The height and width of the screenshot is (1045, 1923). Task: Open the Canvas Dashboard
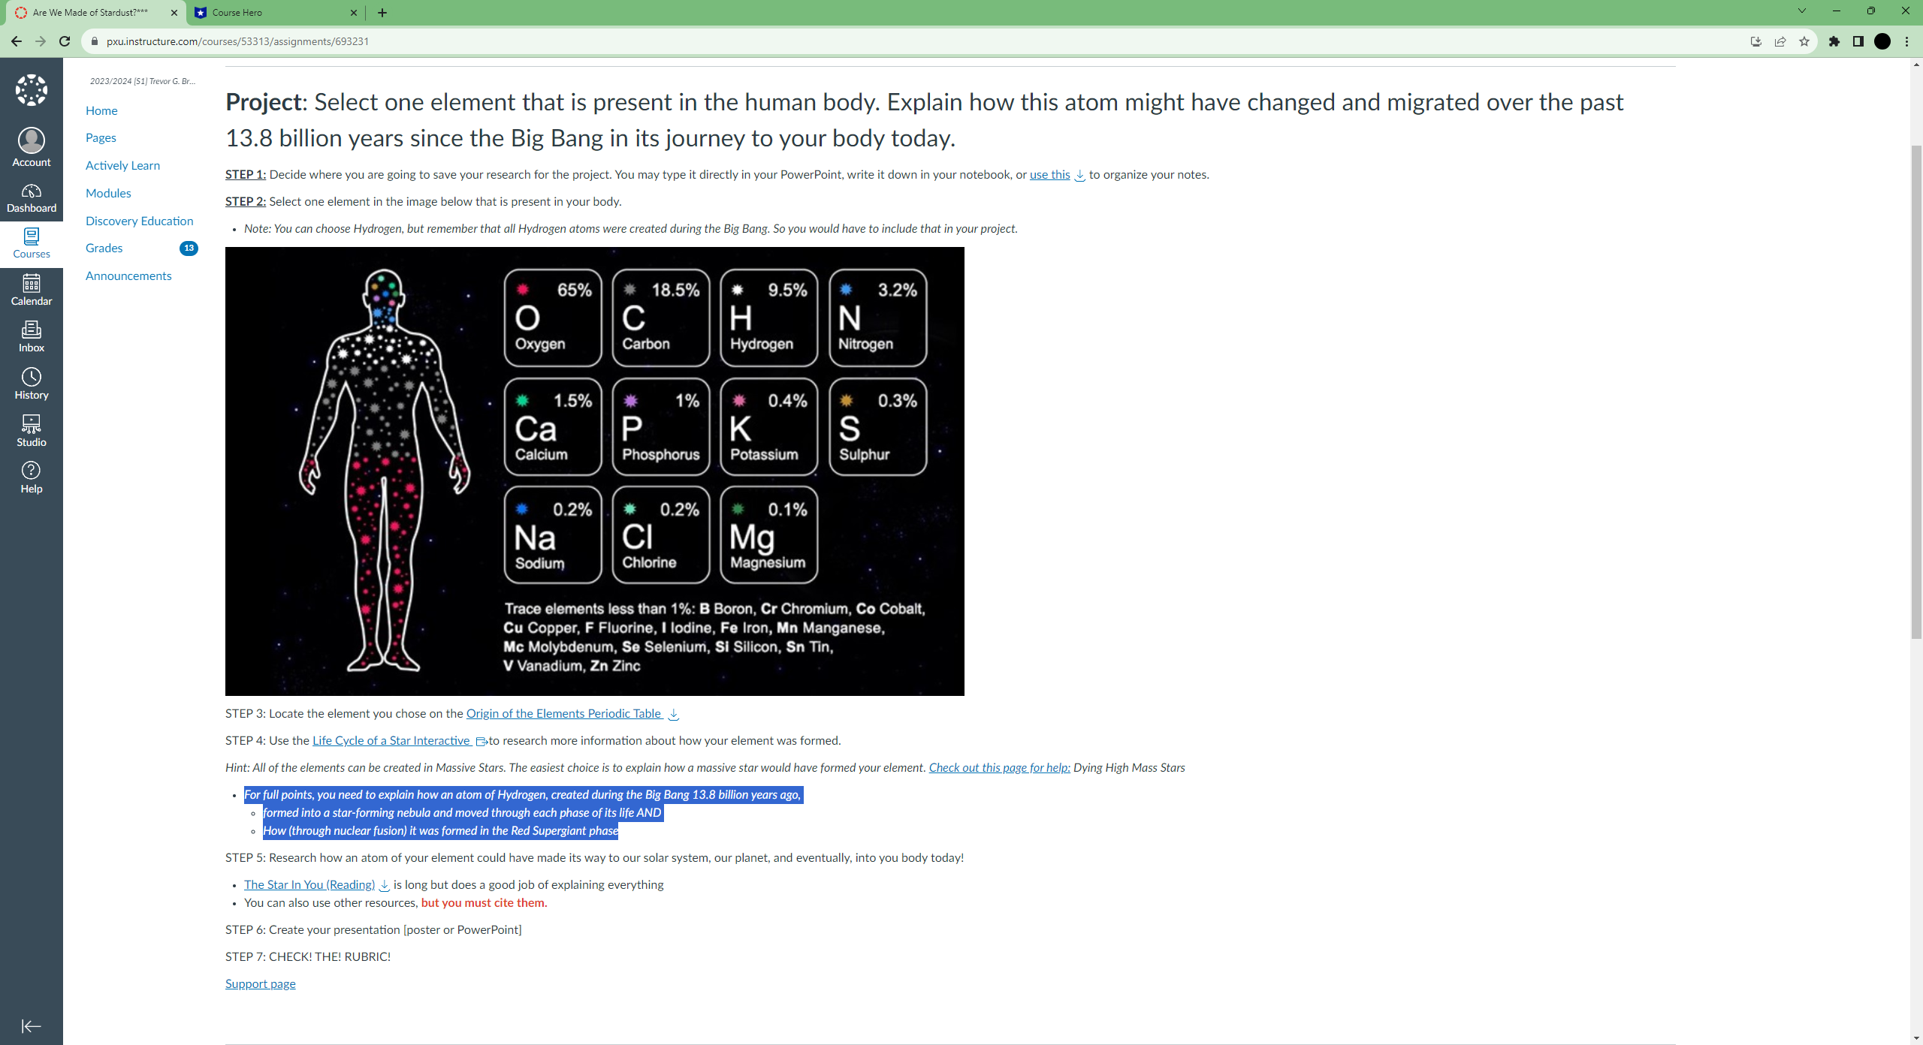pos(31,197)
